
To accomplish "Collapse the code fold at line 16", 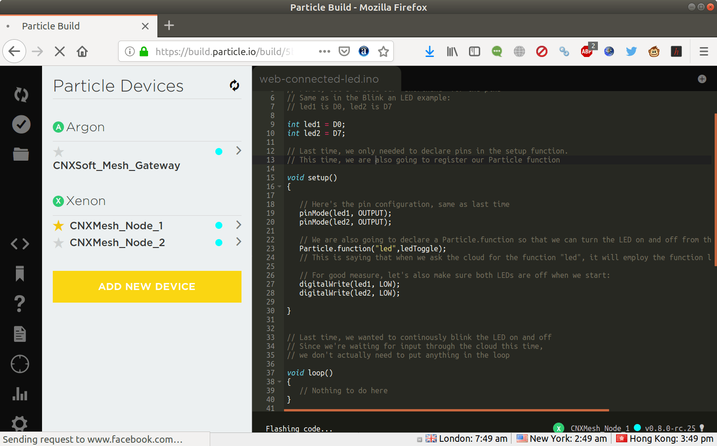I will 279,186.
